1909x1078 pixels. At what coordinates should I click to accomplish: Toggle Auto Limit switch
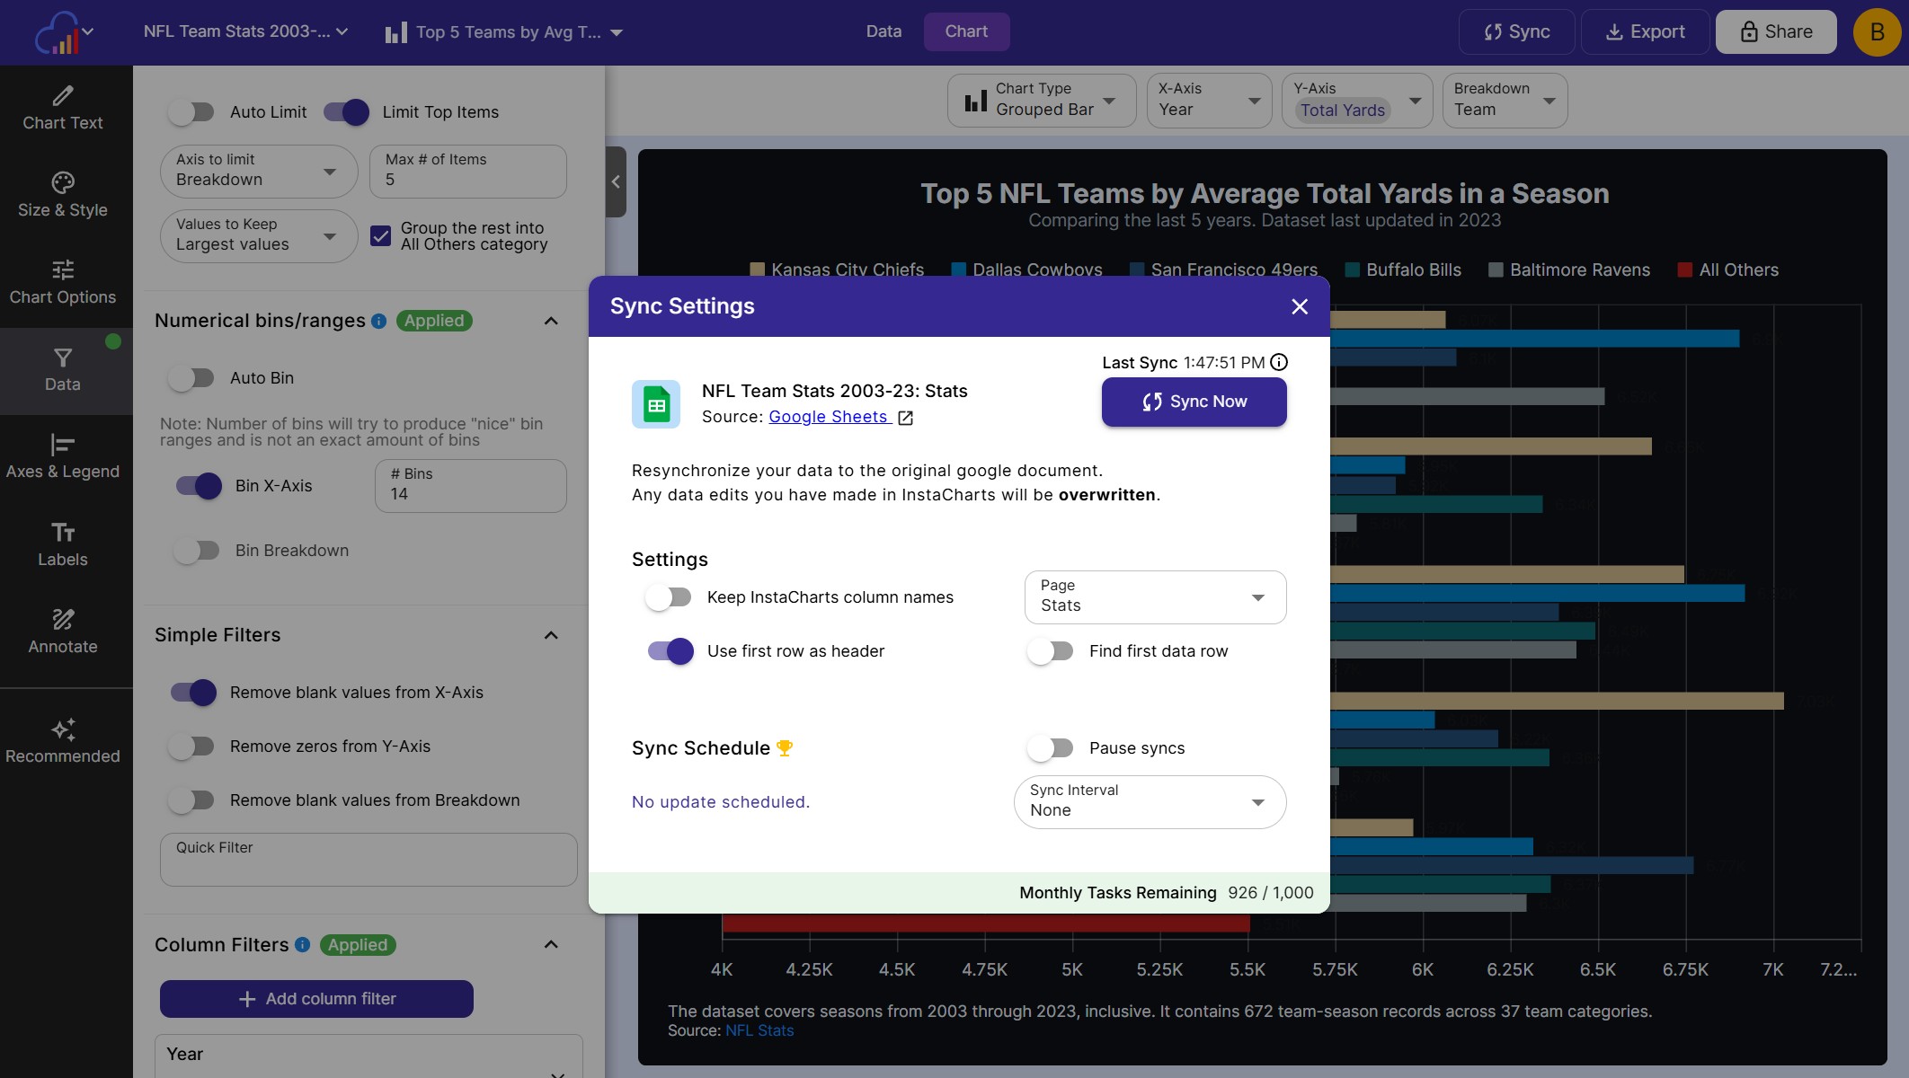(x=191, y=112)
